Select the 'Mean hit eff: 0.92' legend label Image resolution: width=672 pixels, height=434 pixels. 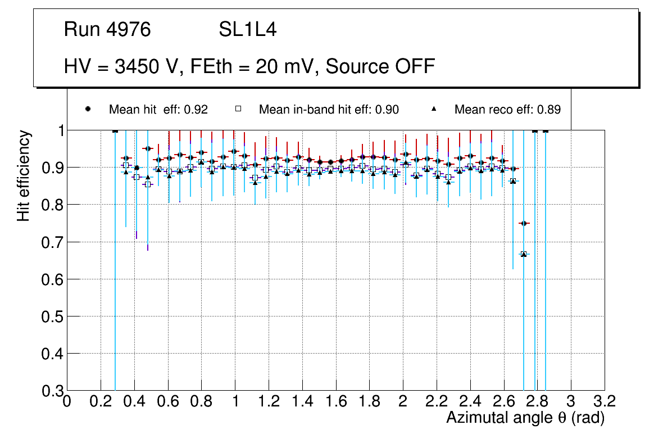(x=158, y=110)
